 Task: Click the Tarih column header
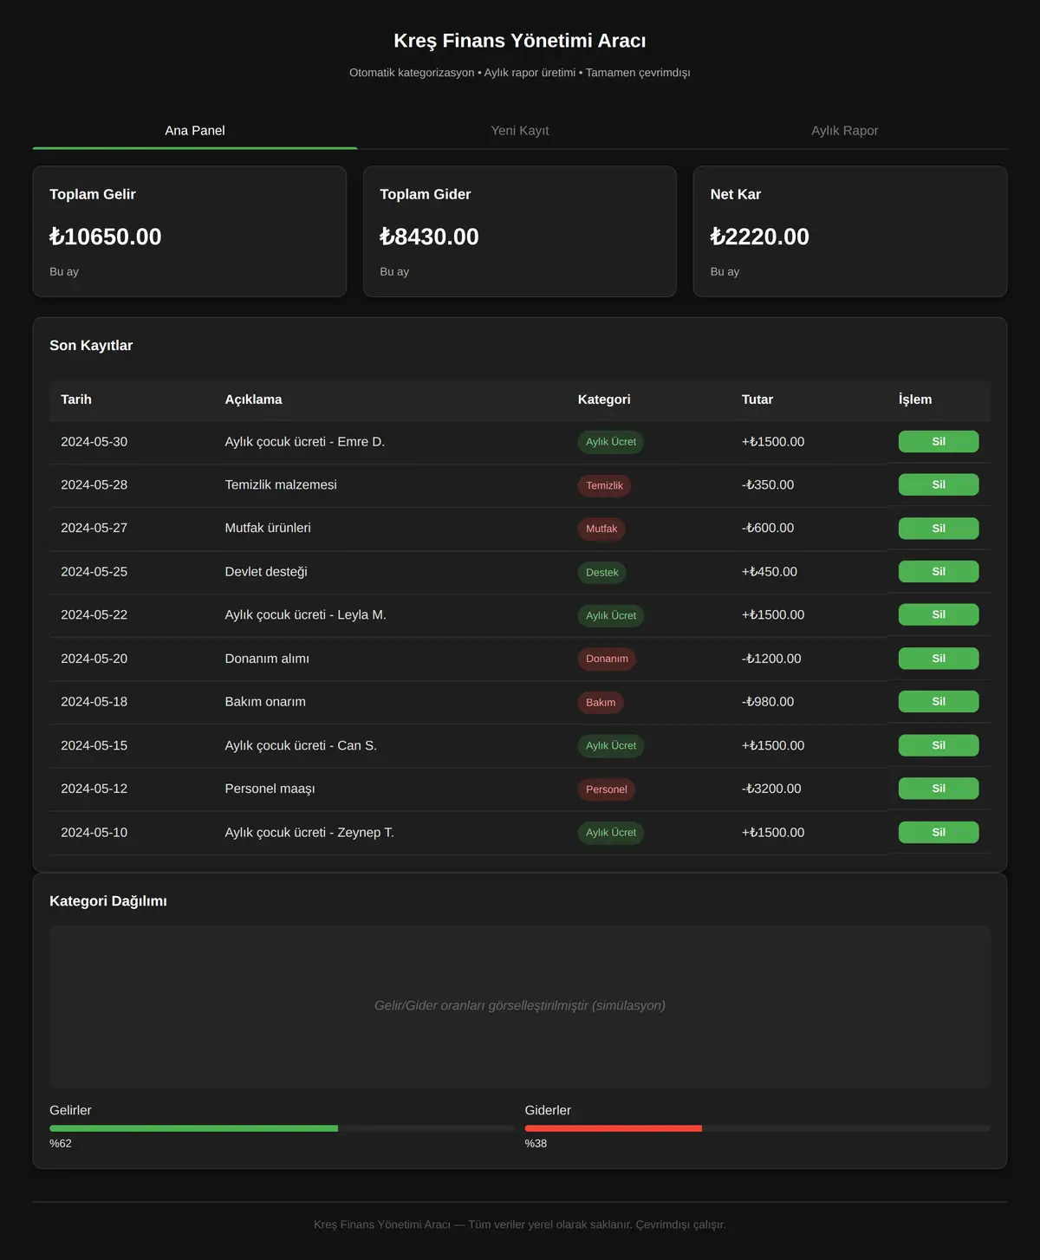pos(76,399)
